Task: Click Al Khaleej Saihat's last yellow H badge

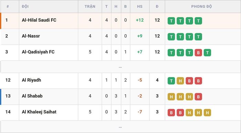Action: tap(207, 113)
